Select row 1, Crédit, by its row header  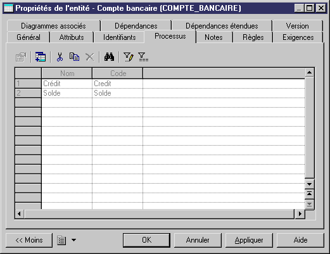[x=28, y=84]
